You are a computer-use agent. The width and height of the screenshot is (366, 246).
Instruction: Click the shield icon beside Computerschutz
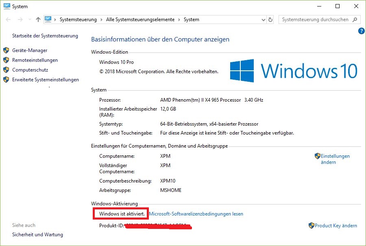(6, 70)
